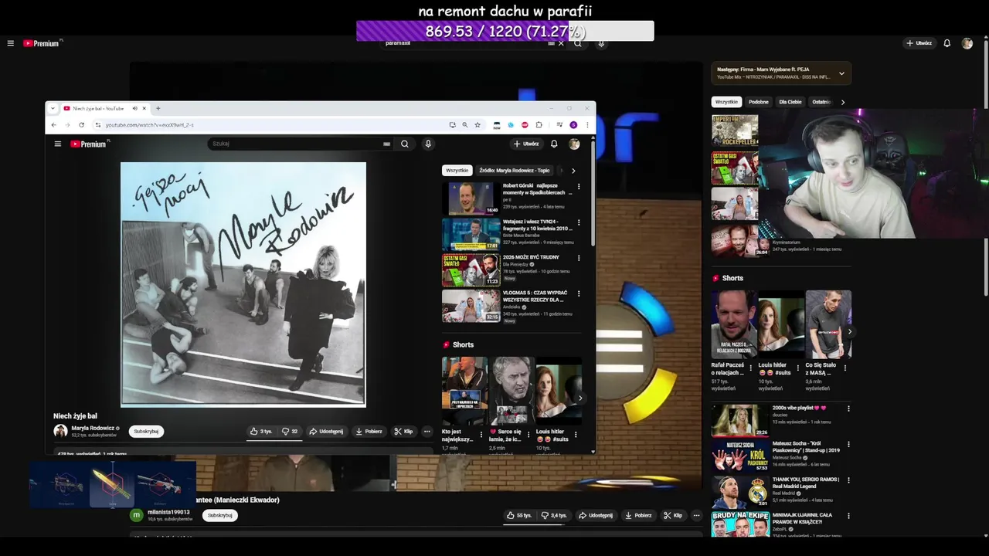Activate voice search microphone in the inner window

point(428,144)
